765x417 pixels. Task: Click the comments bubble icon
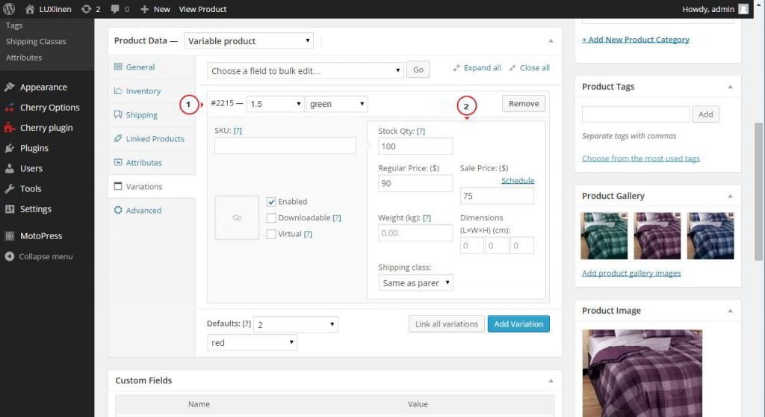(116, 9)
